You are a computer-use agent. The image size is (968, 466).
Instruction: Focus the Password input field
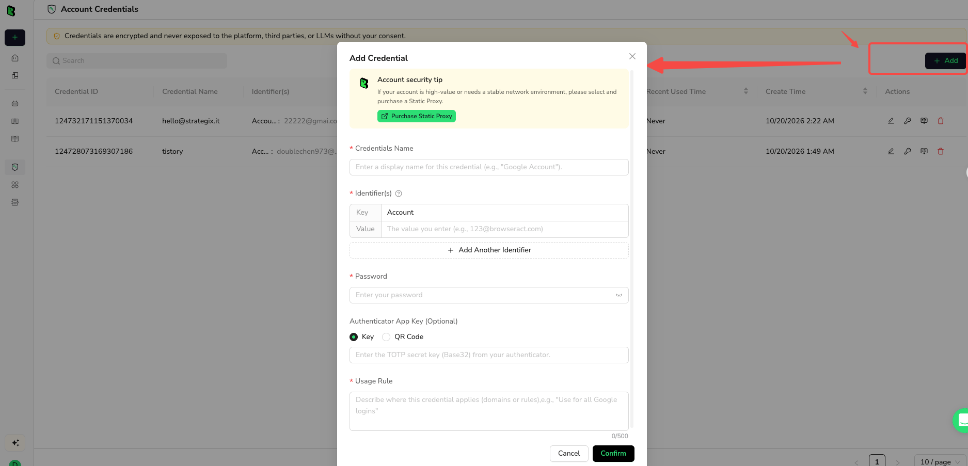(x=489, y=295)
